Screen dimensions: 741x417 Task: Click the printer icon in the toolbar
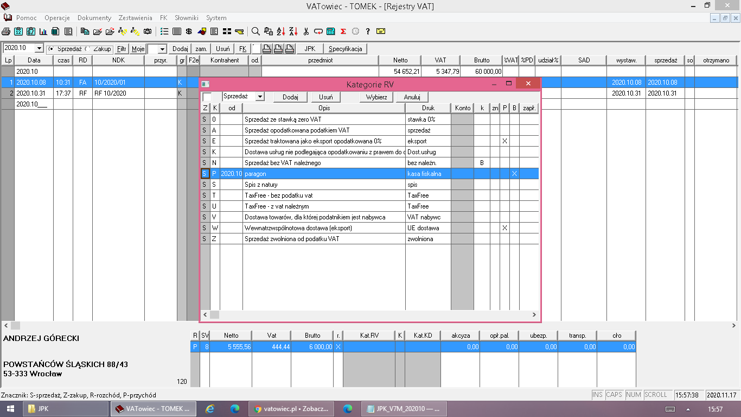point(6,31)
